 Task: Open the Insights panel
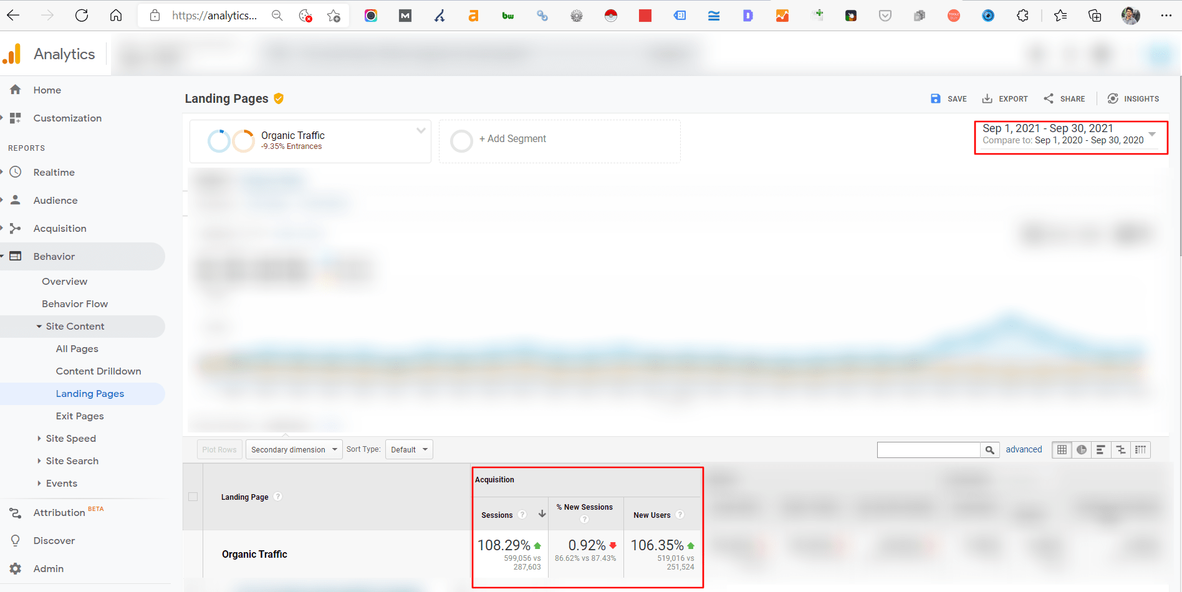[1133, 98]
